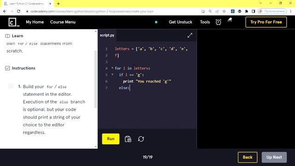Open the browser extensions puzzle icon
The width and height of the screenshot is (295, 166).
point(247,11)
